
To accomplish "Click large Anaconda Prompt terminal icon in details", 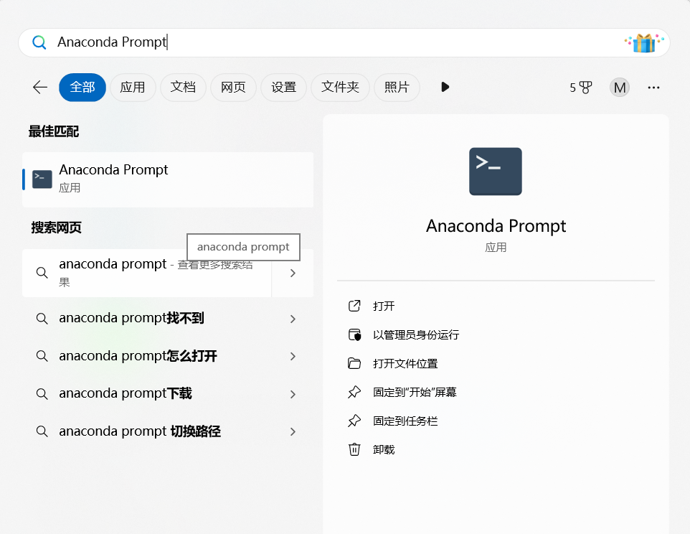I will [496, 172].
